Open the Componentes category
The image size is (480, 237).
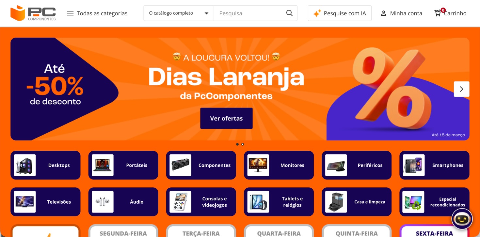[201, 165]
